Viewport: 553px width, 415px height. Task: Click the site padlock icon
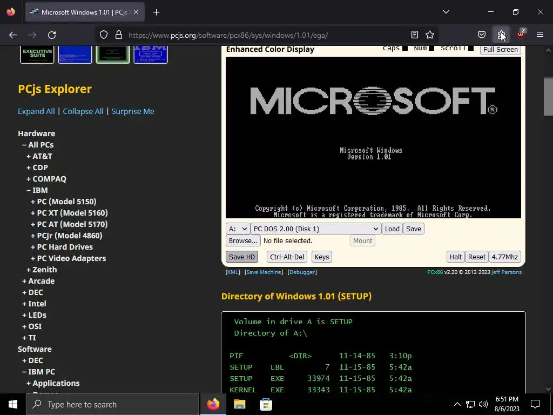(x=119, y=35)
